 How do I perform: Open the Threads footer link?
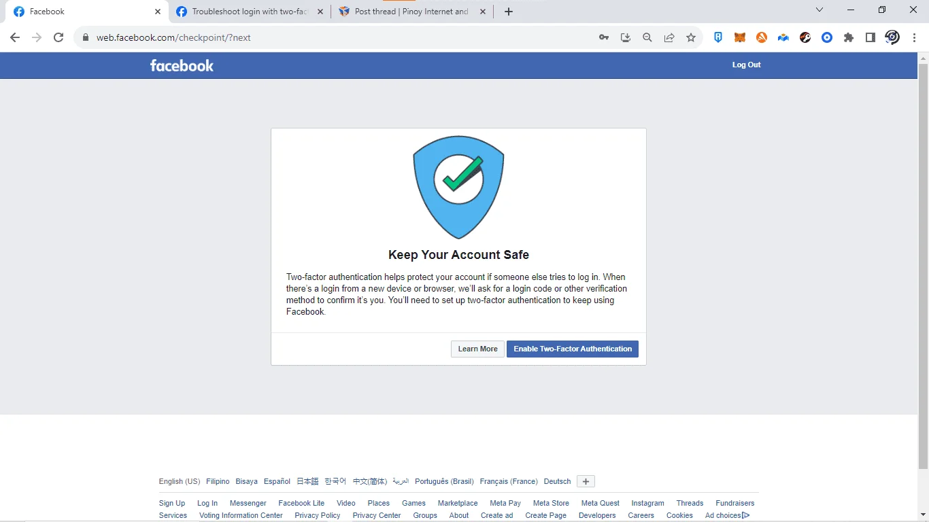690,503
